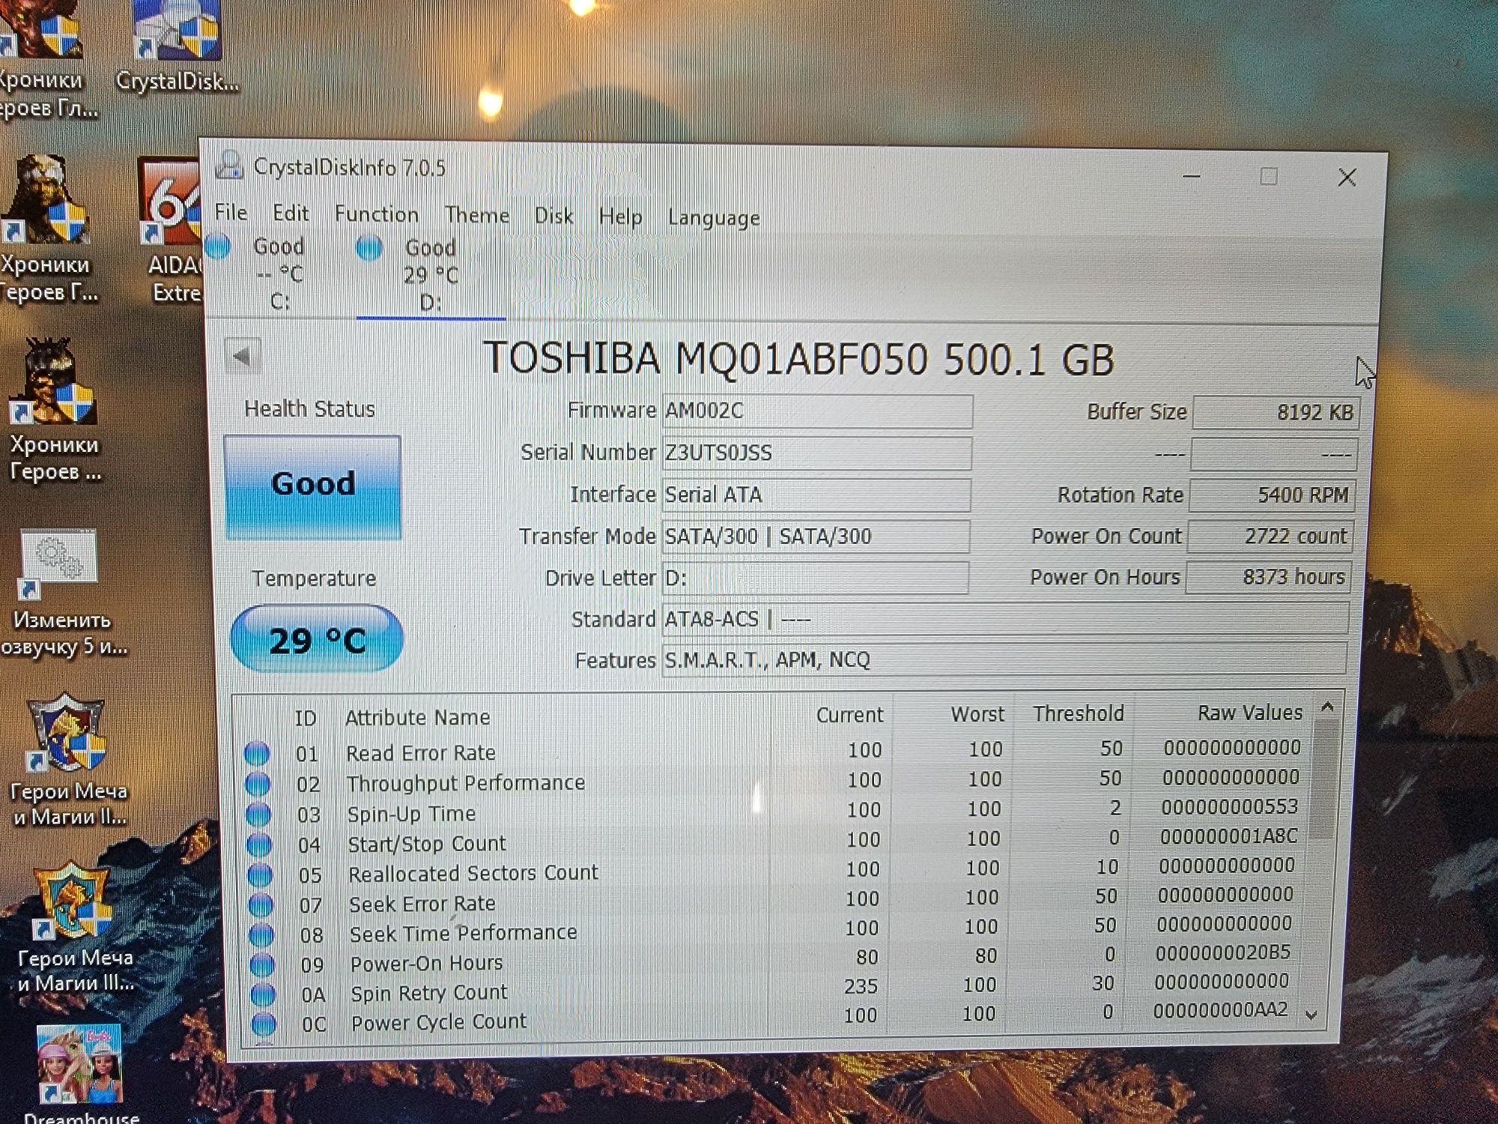The width and height of the screenshot is (1498, 1124).
Task: Minimize the CrystalDiskInfo window
Action: pyautogui.click(x=1192, y=177)
